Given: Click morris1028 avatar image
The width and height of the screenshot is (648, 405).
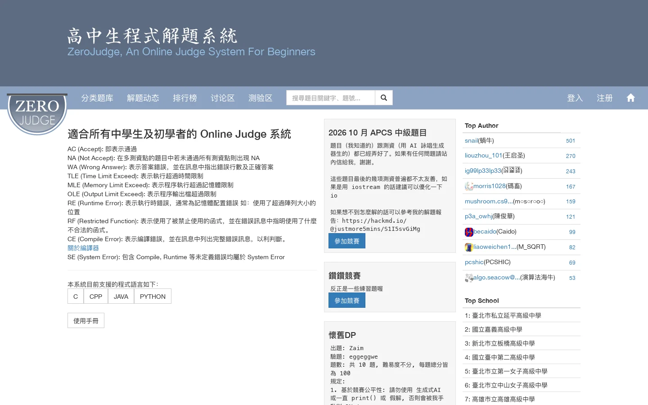Looking at the screenshot, I should coord(469,186).
